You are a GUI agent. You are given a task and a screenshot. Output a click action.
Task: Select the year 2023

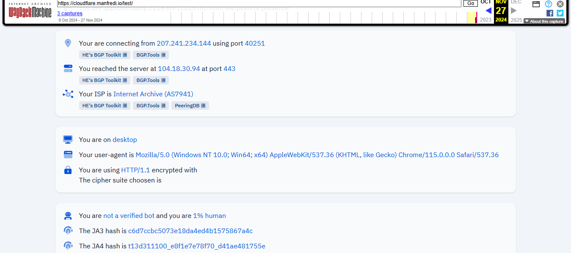(x=485, y=19)
